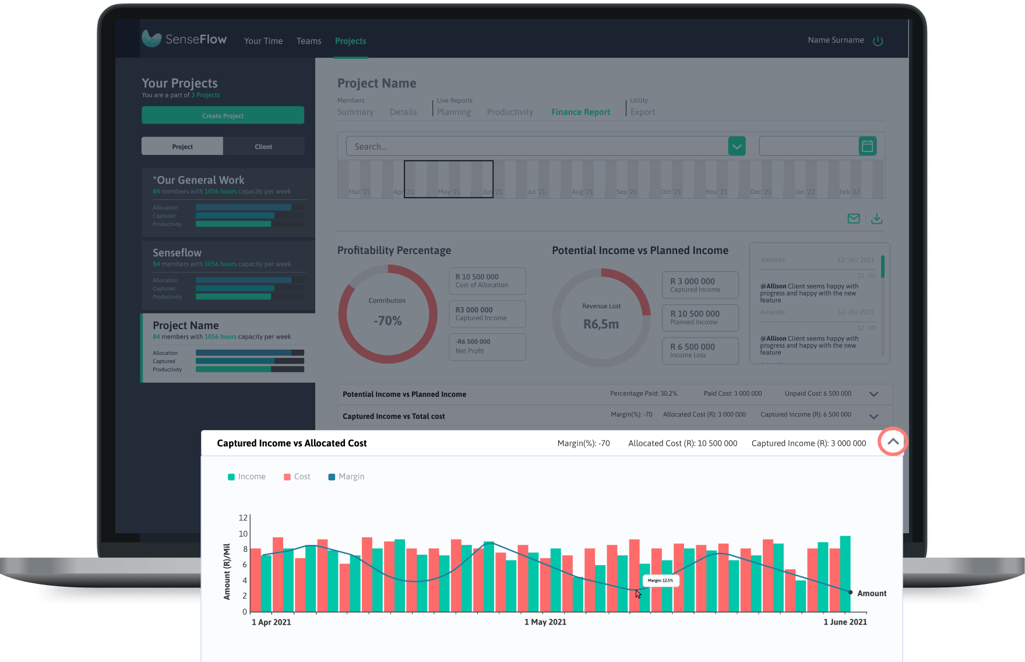Open the search dropdown arrow
This screenshot has height=662, width=1025.
[737, 146]
